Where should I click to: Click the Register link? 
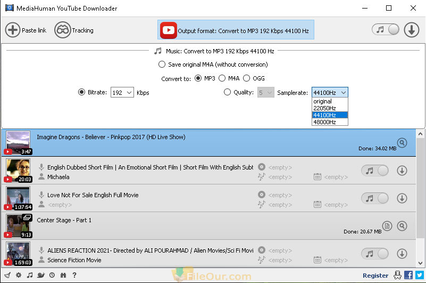point(375,276)
